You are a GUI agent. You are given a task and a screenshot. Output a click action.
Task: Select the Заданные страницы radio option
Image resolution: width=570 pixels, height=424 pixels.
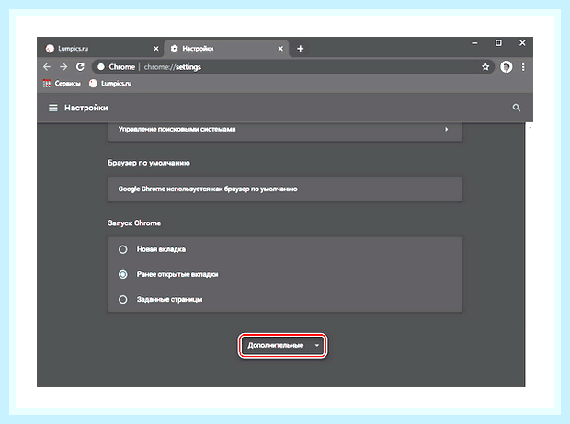tap(123, 299)
